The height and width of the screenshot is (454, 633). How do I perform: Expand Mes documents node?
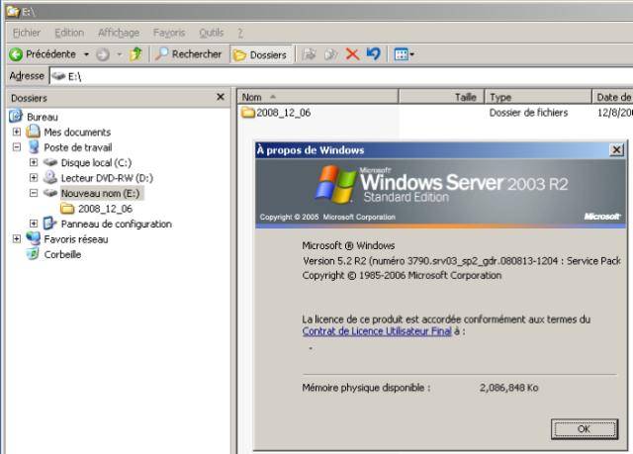(x=17, y=132)
